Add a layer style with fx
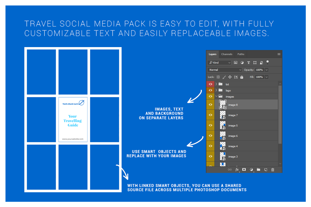The height and width of the screenshot is (207, 311). coord(237,170)
